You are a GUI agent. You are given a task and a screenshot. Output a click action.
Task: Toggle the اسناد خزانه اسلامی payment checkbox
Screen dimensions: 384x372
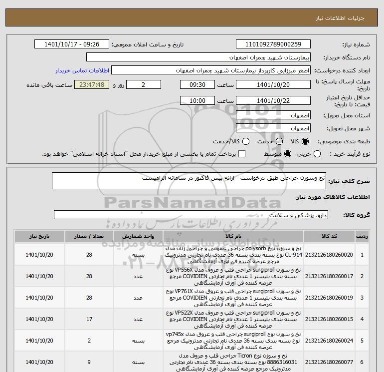[242, 154]
